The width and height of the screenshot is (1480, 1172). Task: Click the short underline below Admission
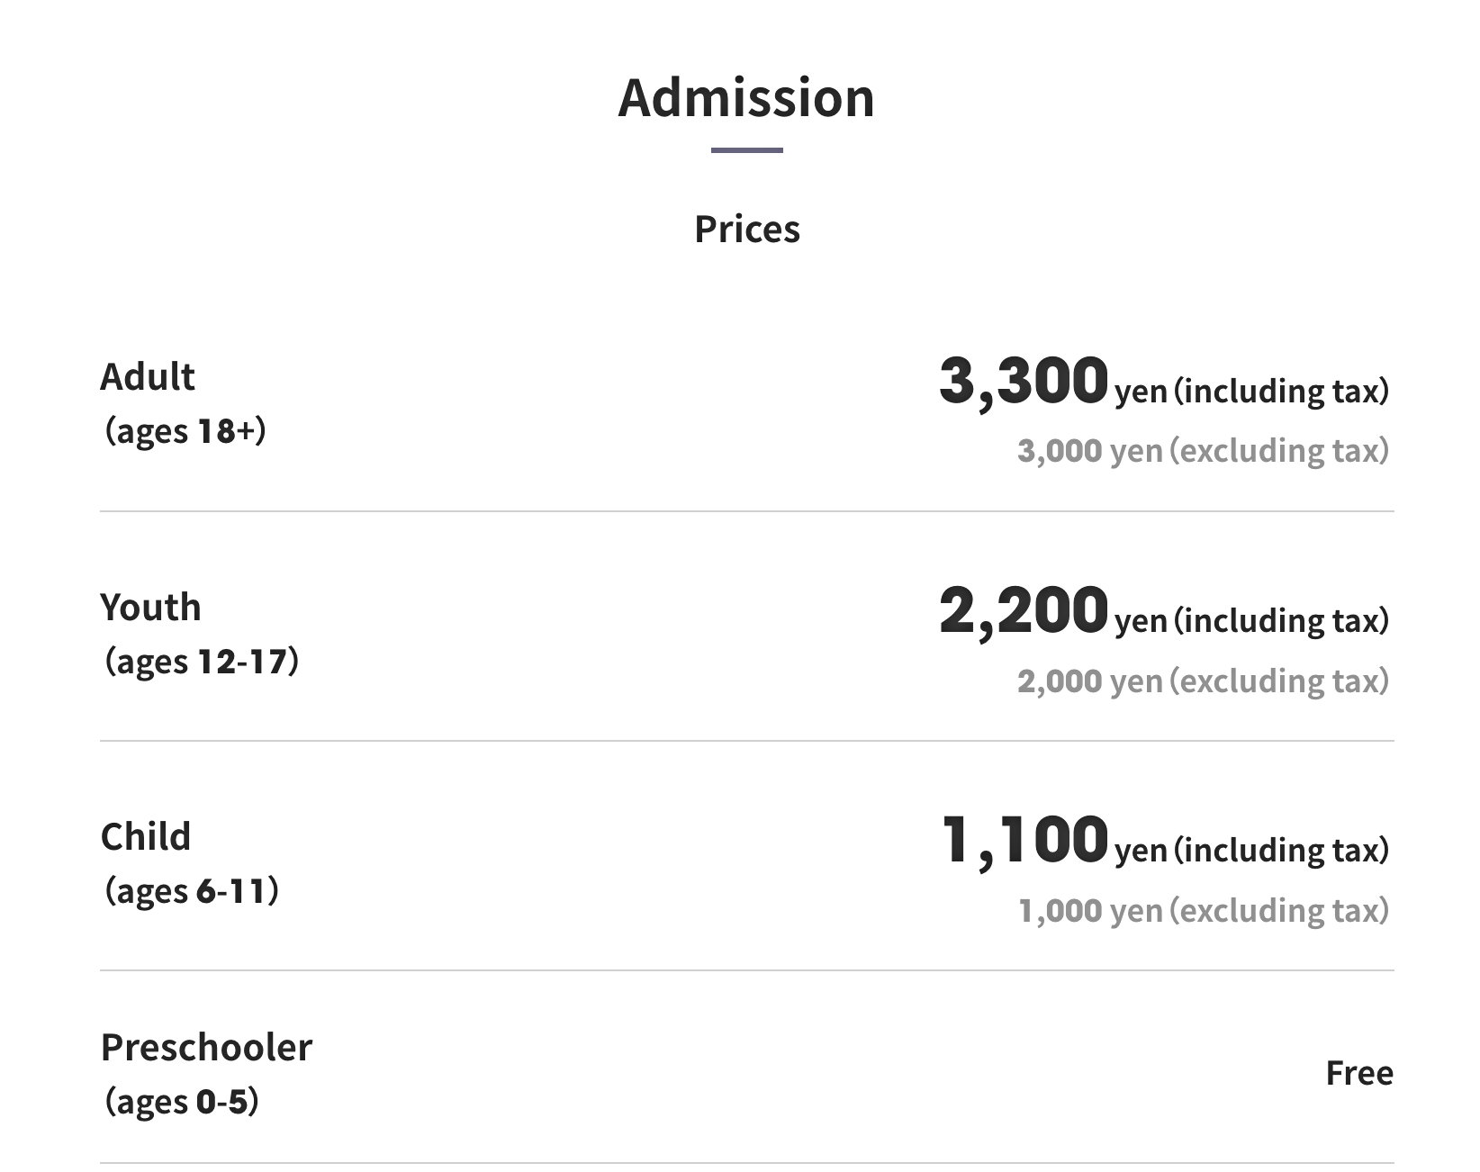point(746,150)
